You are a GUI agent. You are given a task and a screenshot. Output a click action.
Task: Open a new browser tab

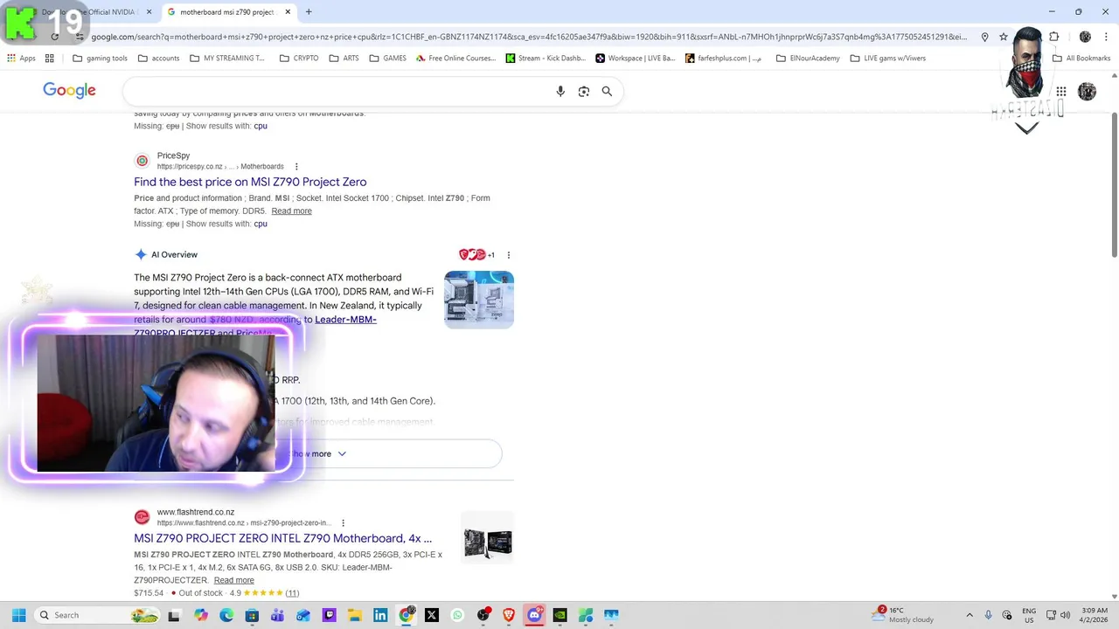[x=309, y=11]
